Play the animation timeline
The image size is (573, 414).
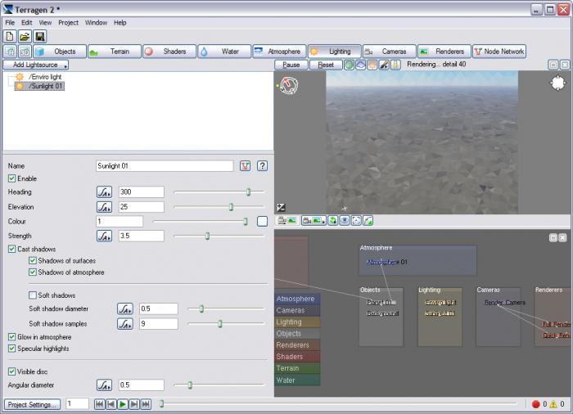point(123,404)
